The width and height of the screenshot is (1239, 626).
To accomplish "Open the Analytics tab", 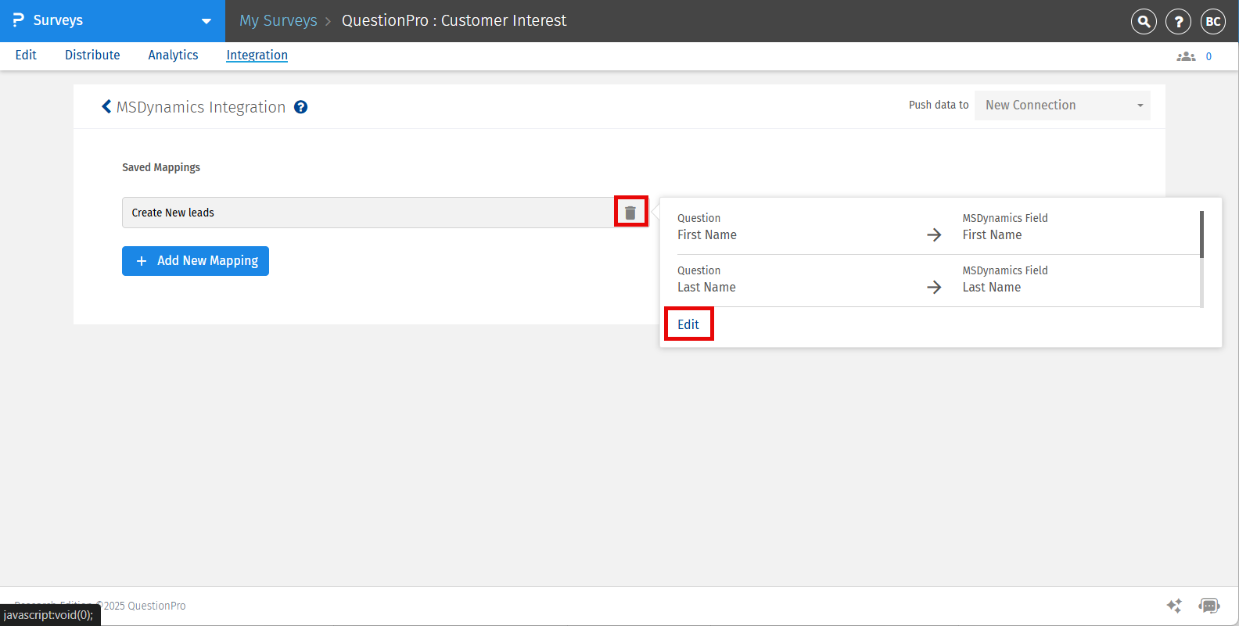I will coord(173,55).
